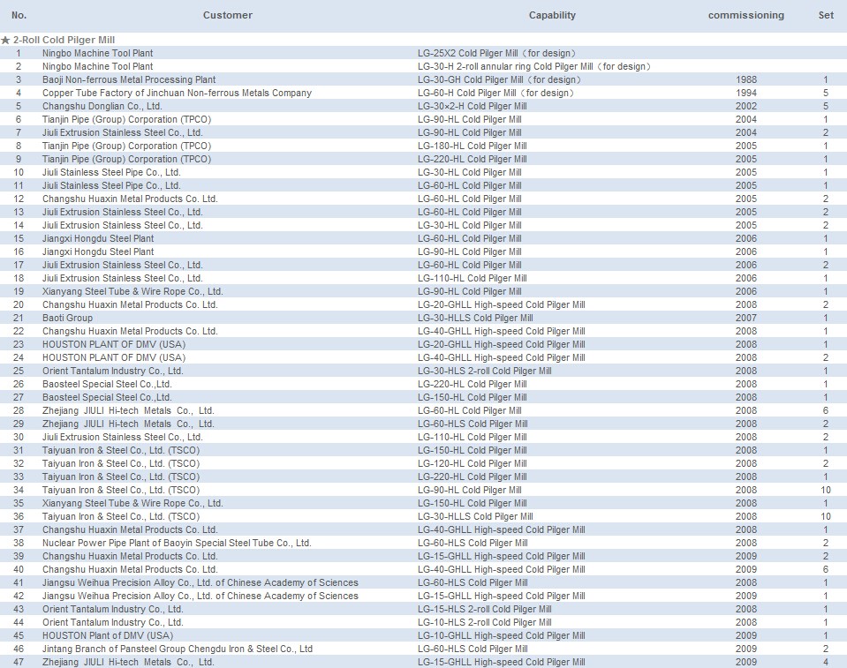Select HOUSTON Plant of DMV (USA) row 45

click(x=108, y=635)
